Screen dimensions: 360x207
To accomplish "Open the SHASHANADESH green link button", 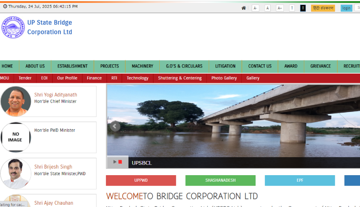I will (220, 180).
